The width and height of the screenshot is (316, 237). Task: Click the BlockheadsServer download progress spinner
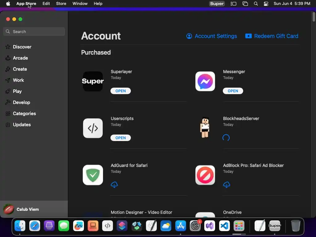click(226, 138)
